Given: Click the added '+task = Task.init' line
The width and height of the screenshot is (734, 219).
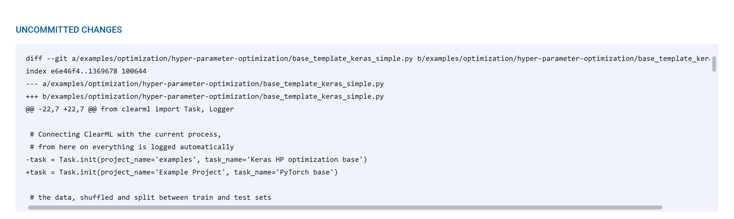Looking at the screenshot, I should pyautogui.click(x=182, y=172).
